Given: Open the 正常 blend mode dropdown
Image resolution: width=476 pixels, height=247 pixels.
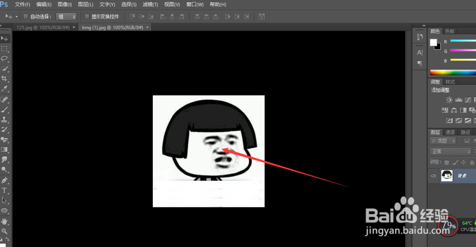Looking at the screenshot, I should coord(450,151).
